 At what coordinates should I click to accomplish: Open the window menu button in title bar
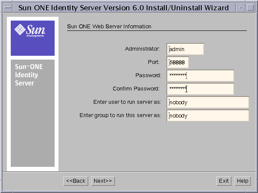[7, 8]
